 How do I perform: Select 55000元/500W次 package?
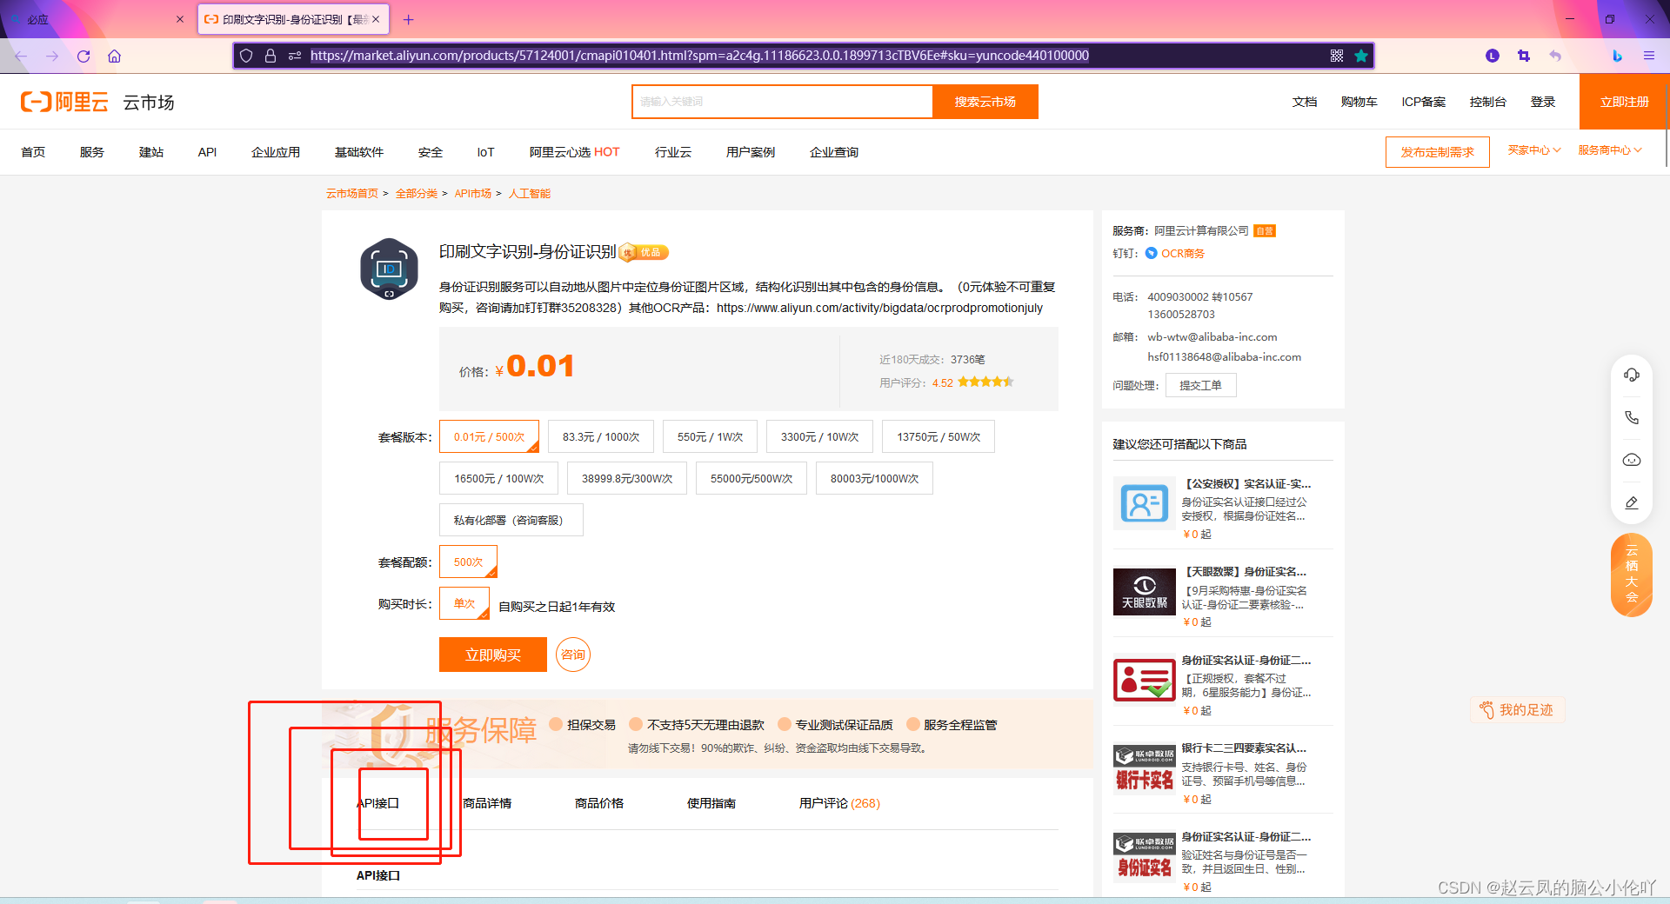tap(751, 478)
